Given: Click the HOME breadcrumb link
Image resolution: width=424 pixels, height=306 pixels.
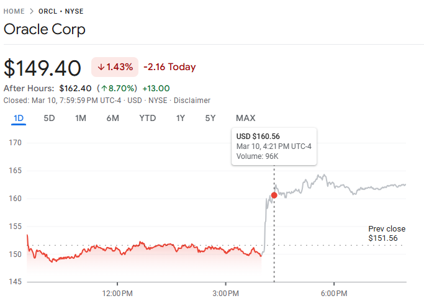Looking at the screenshot, I should tap(14, 11).
